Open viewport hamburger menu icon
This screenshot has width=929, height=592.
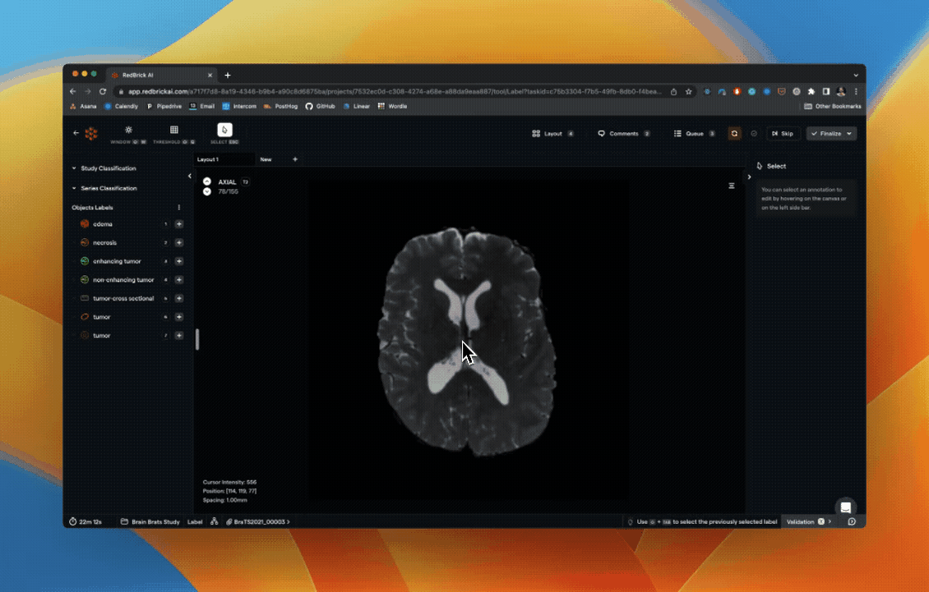point(732,186)
